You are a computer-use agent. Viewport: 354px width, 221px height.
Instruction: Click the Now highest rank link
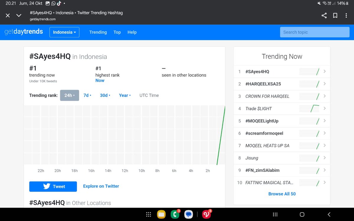100,80
